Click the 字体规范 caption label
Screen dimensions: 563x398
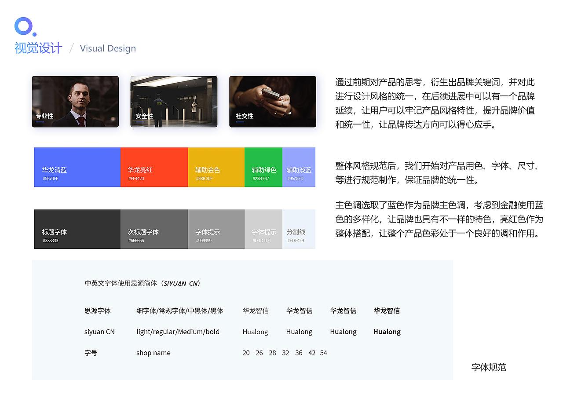(x=488, y=368)
